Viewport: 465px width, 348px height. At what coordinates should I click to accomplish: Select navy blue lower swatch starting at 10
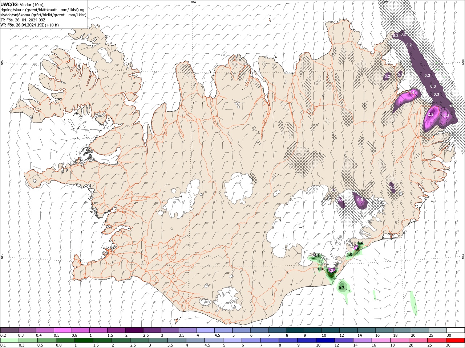325,340
